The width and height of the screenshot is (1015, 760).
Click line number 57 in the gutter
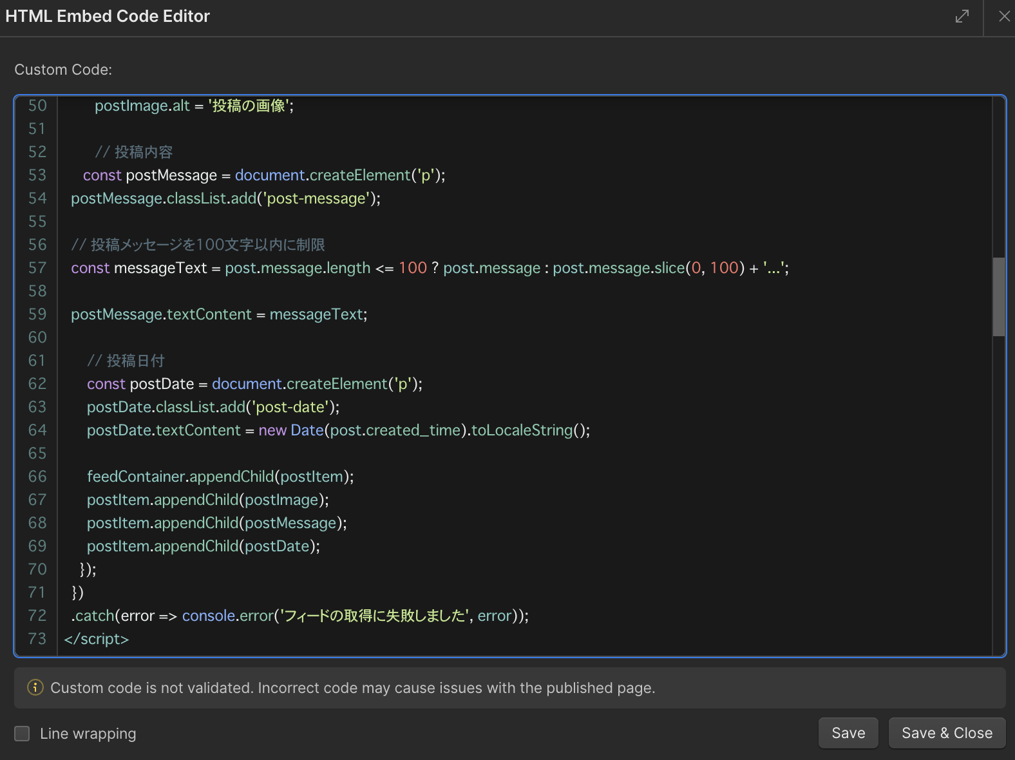[37, 268]
